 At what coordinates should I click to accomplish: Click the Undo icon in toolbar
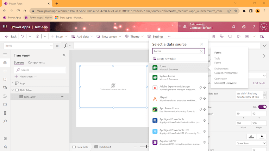(x=22, y=36)
